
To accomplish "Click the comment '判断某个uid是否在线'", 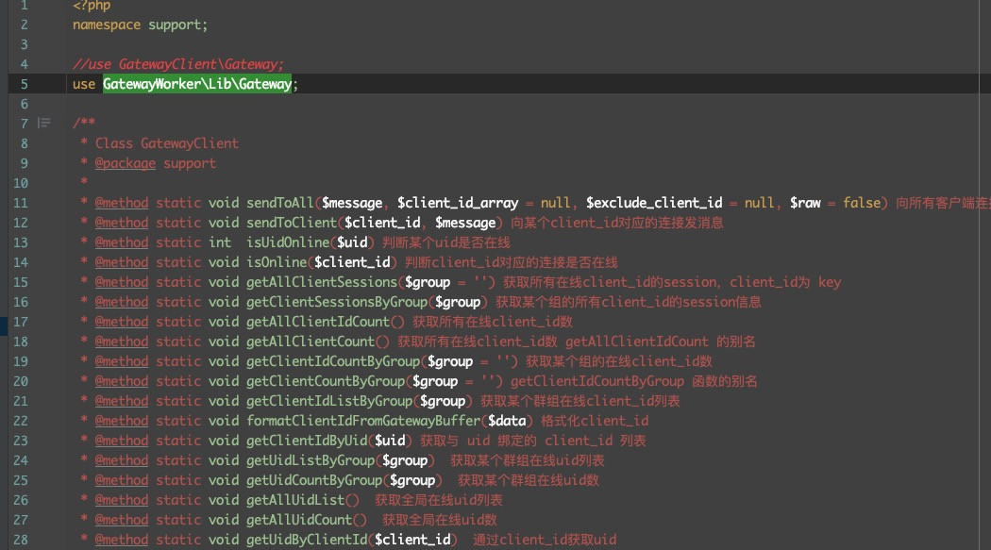I will point(445,242).
